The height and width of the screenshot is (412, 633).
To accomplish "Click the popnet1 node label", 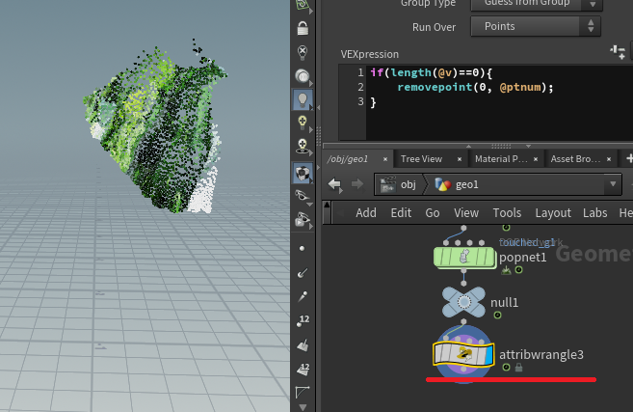I will click(522, 258).
